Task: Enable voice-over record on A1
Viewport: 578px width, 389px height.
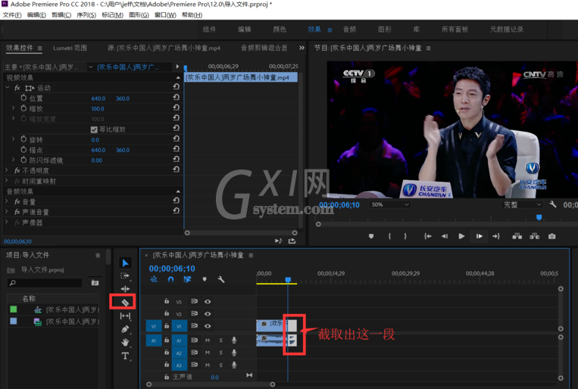Action: (x=234, y=340)
